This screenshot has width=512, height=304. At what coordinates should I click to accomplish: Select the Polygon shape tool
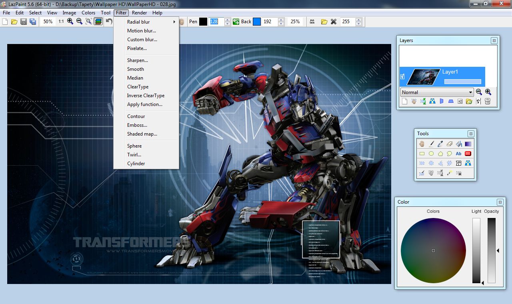coord(440,154)
